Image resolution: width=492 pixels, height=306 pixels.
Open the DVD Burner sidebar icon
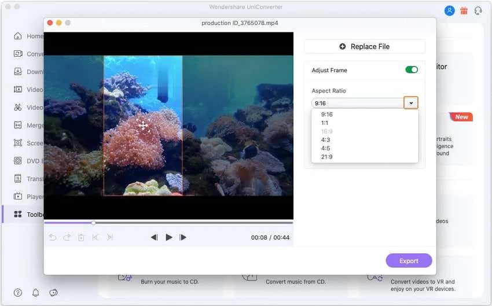[18, 161]
